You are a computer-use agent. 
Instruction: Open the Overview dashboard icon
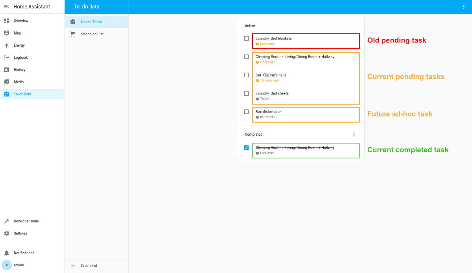tap(7, 21)
